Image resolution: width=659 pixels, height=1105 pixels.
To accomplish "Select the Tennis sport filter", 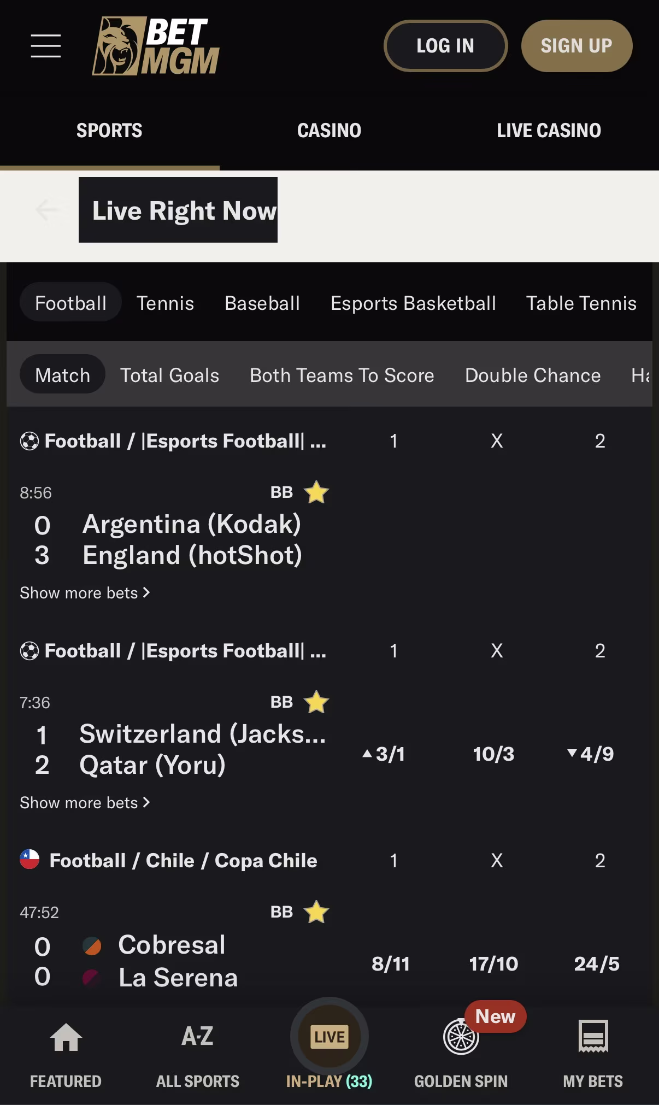I will (165, 303).
